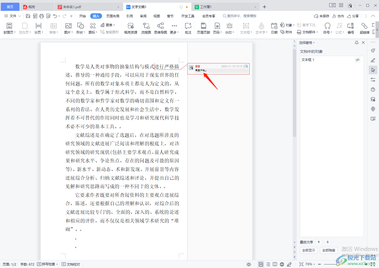
Task: Insert the date (日期)
Action: pyautogui.click(x=274, y=28)
